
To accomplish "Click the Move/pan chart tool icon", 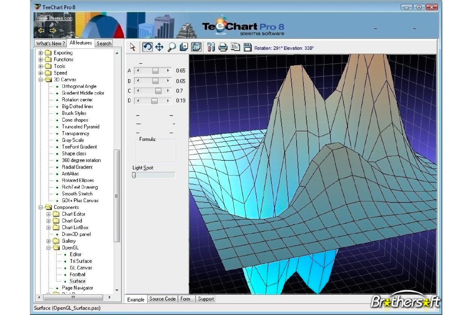I will (159, 47).
